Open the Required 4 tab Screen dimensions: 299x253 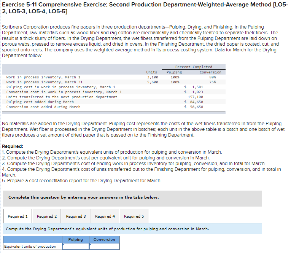click(105, 216)
